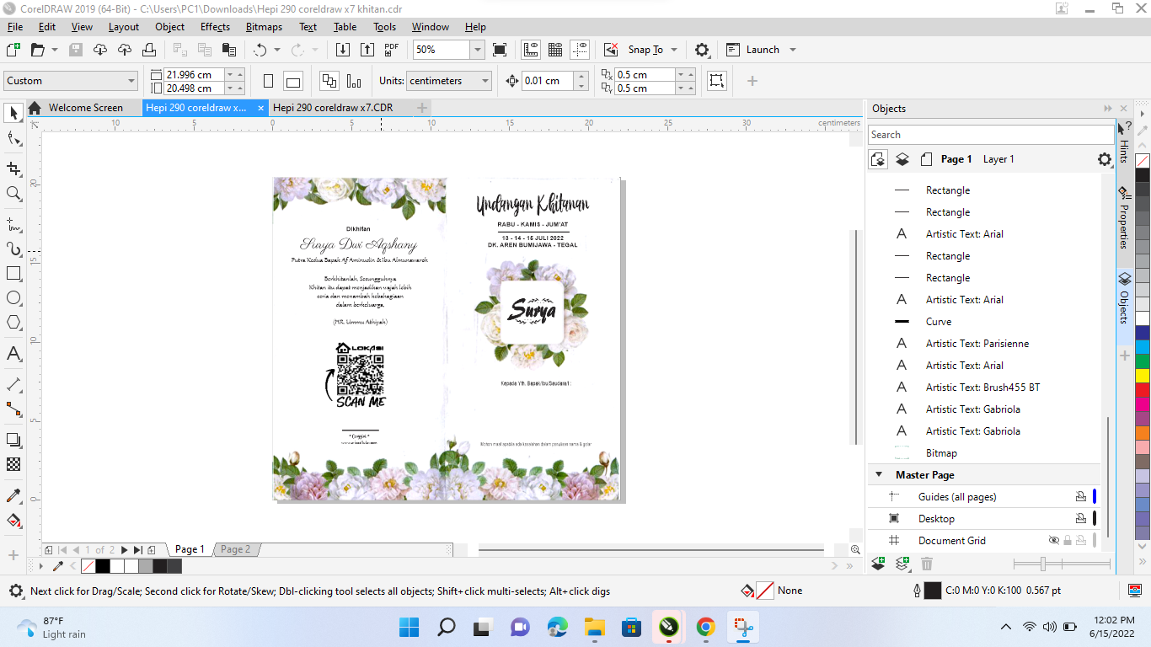
Task: Select the Bitmap object row
Action: (984, 453)
